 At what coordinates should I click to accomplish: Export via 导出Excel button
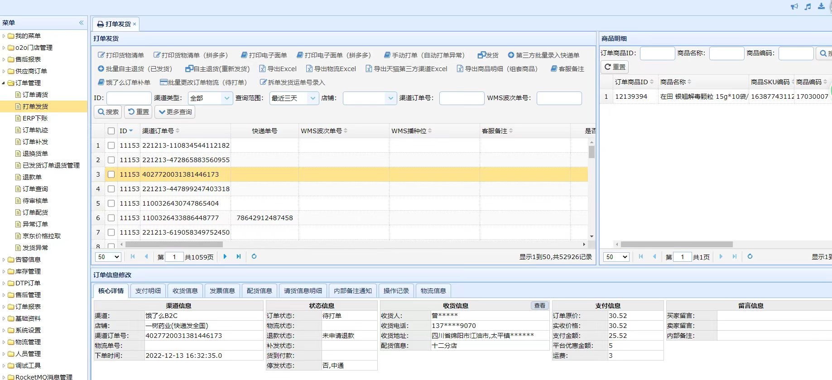[278, 69]
